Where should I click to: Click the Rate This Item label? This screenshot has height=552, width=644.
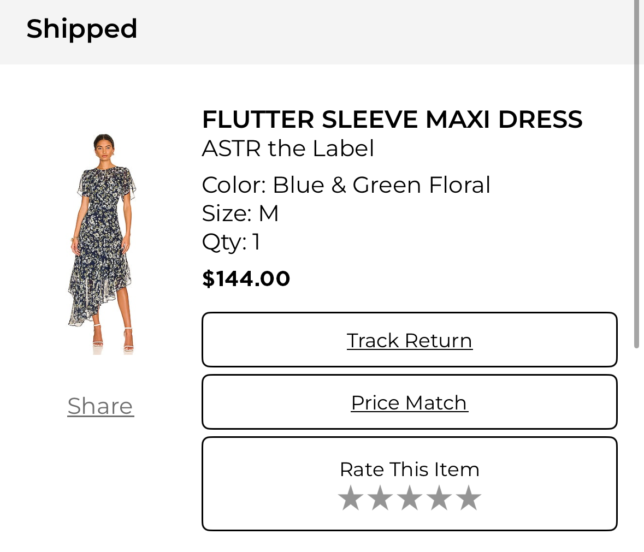[410, 470]
